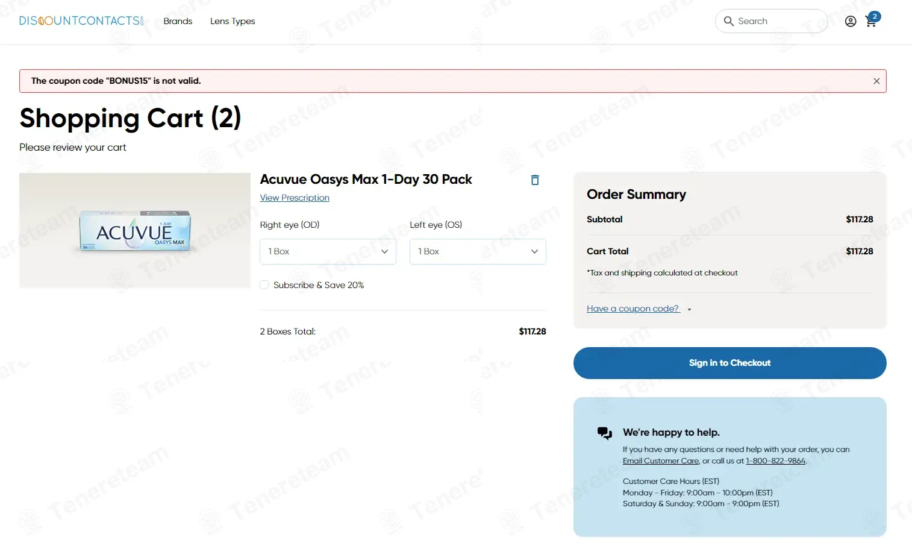The width and height of the screenshot is (912, 546).
Task: Expand the Have a coupon code section
Action: click(639, 309)
